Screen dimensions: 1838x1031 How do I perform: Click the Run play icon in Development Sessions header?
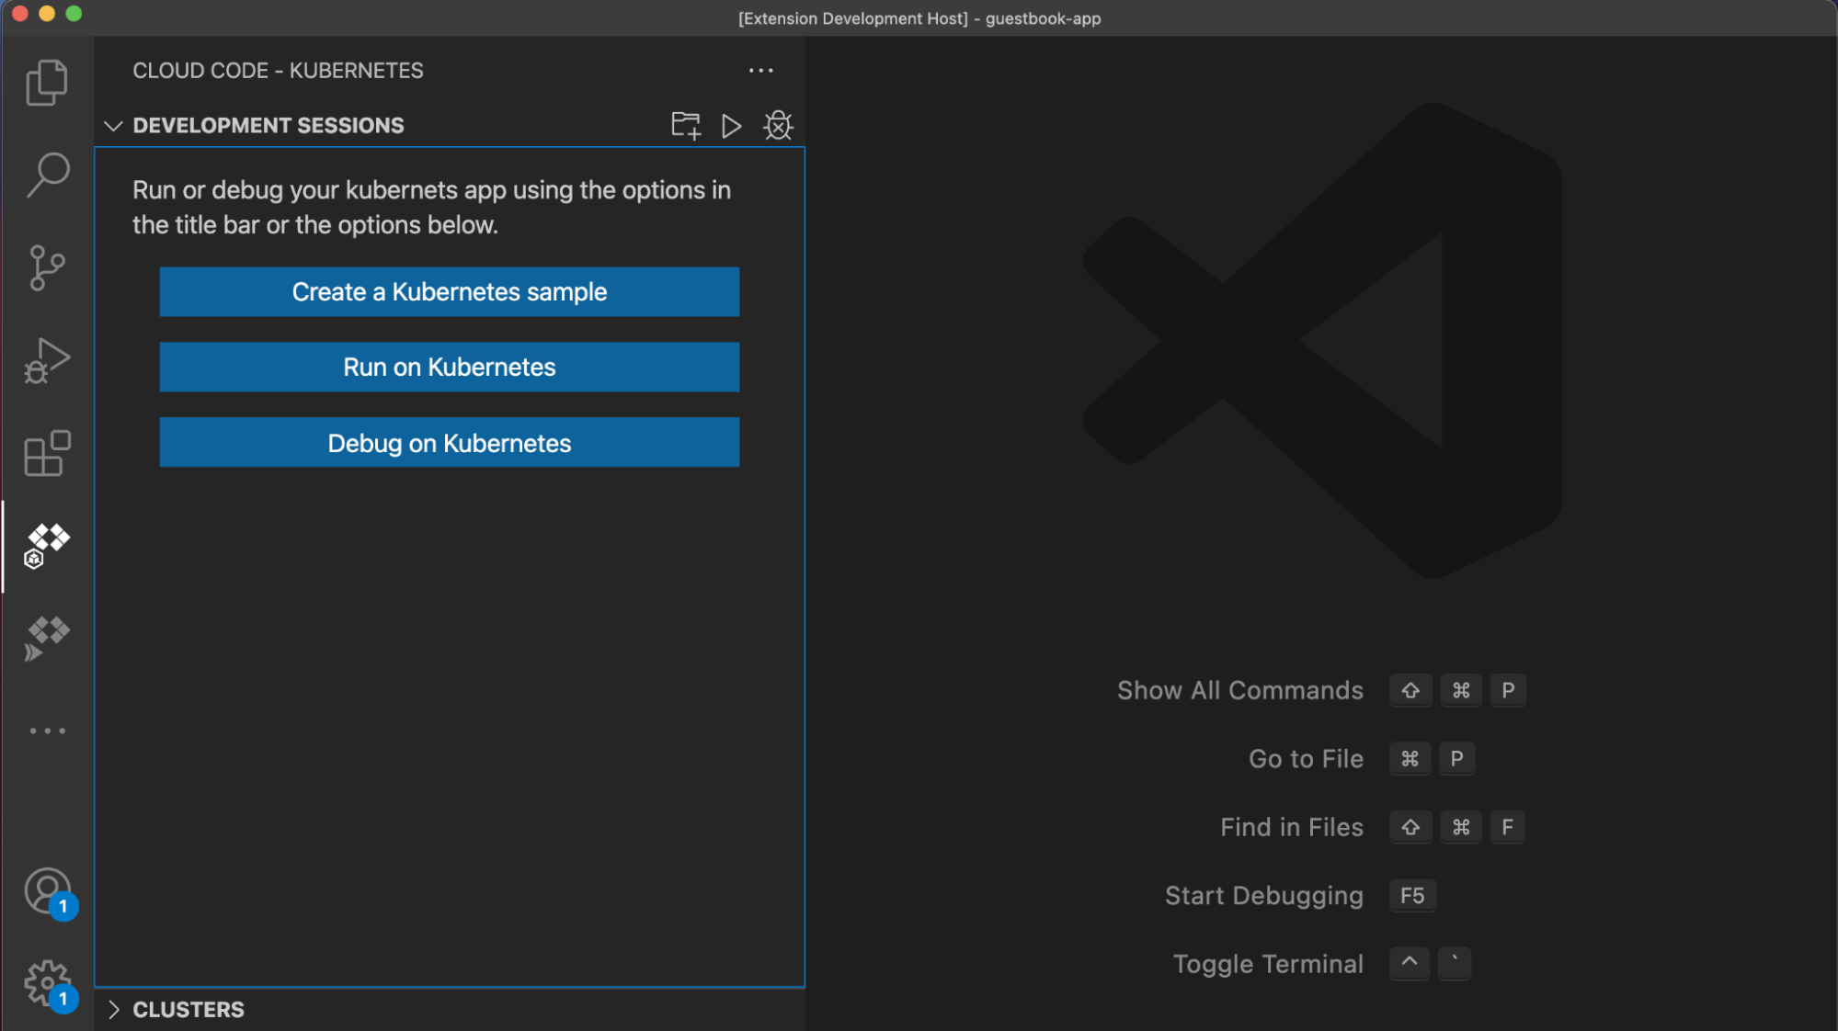point(732,126)
